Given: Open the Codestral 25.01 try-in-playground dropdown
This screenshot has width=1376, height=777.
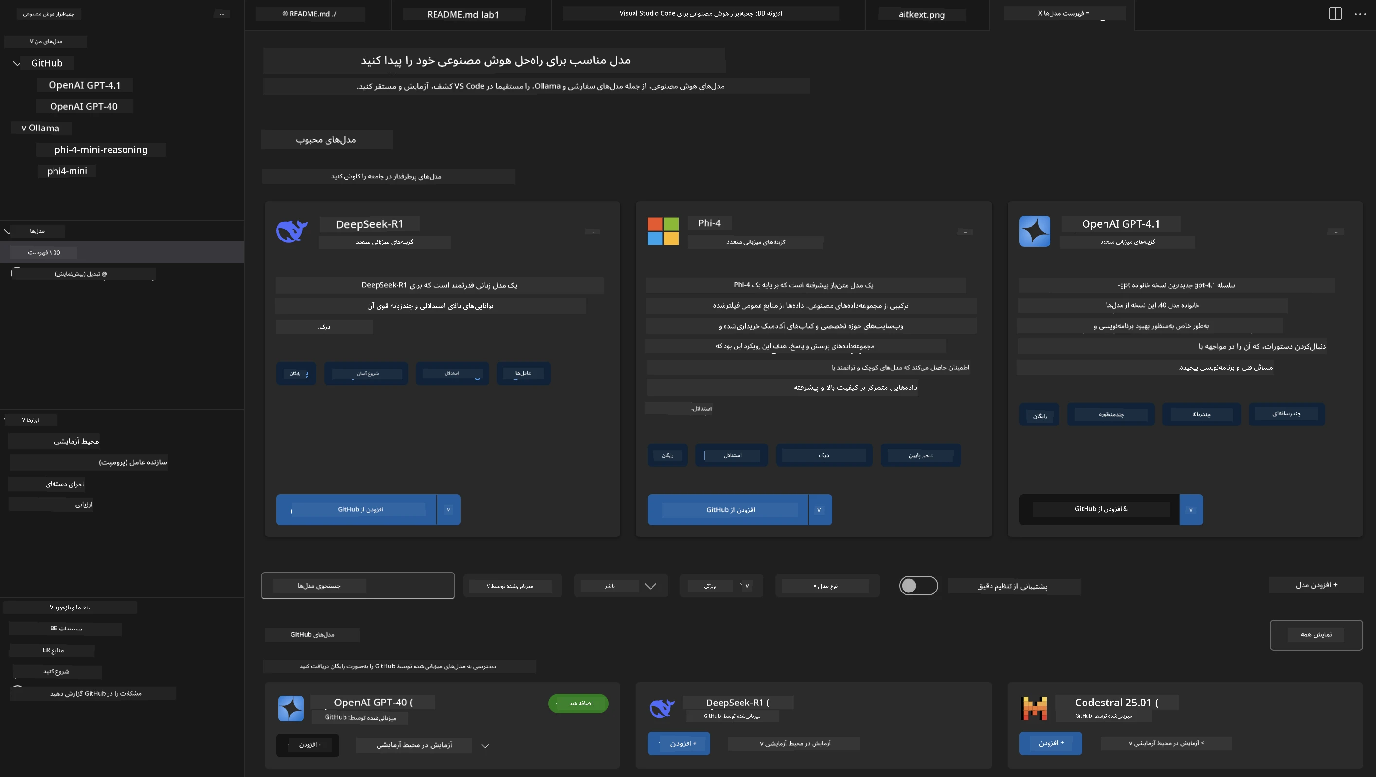Looking at the screenshot, I should (1166, 743).
